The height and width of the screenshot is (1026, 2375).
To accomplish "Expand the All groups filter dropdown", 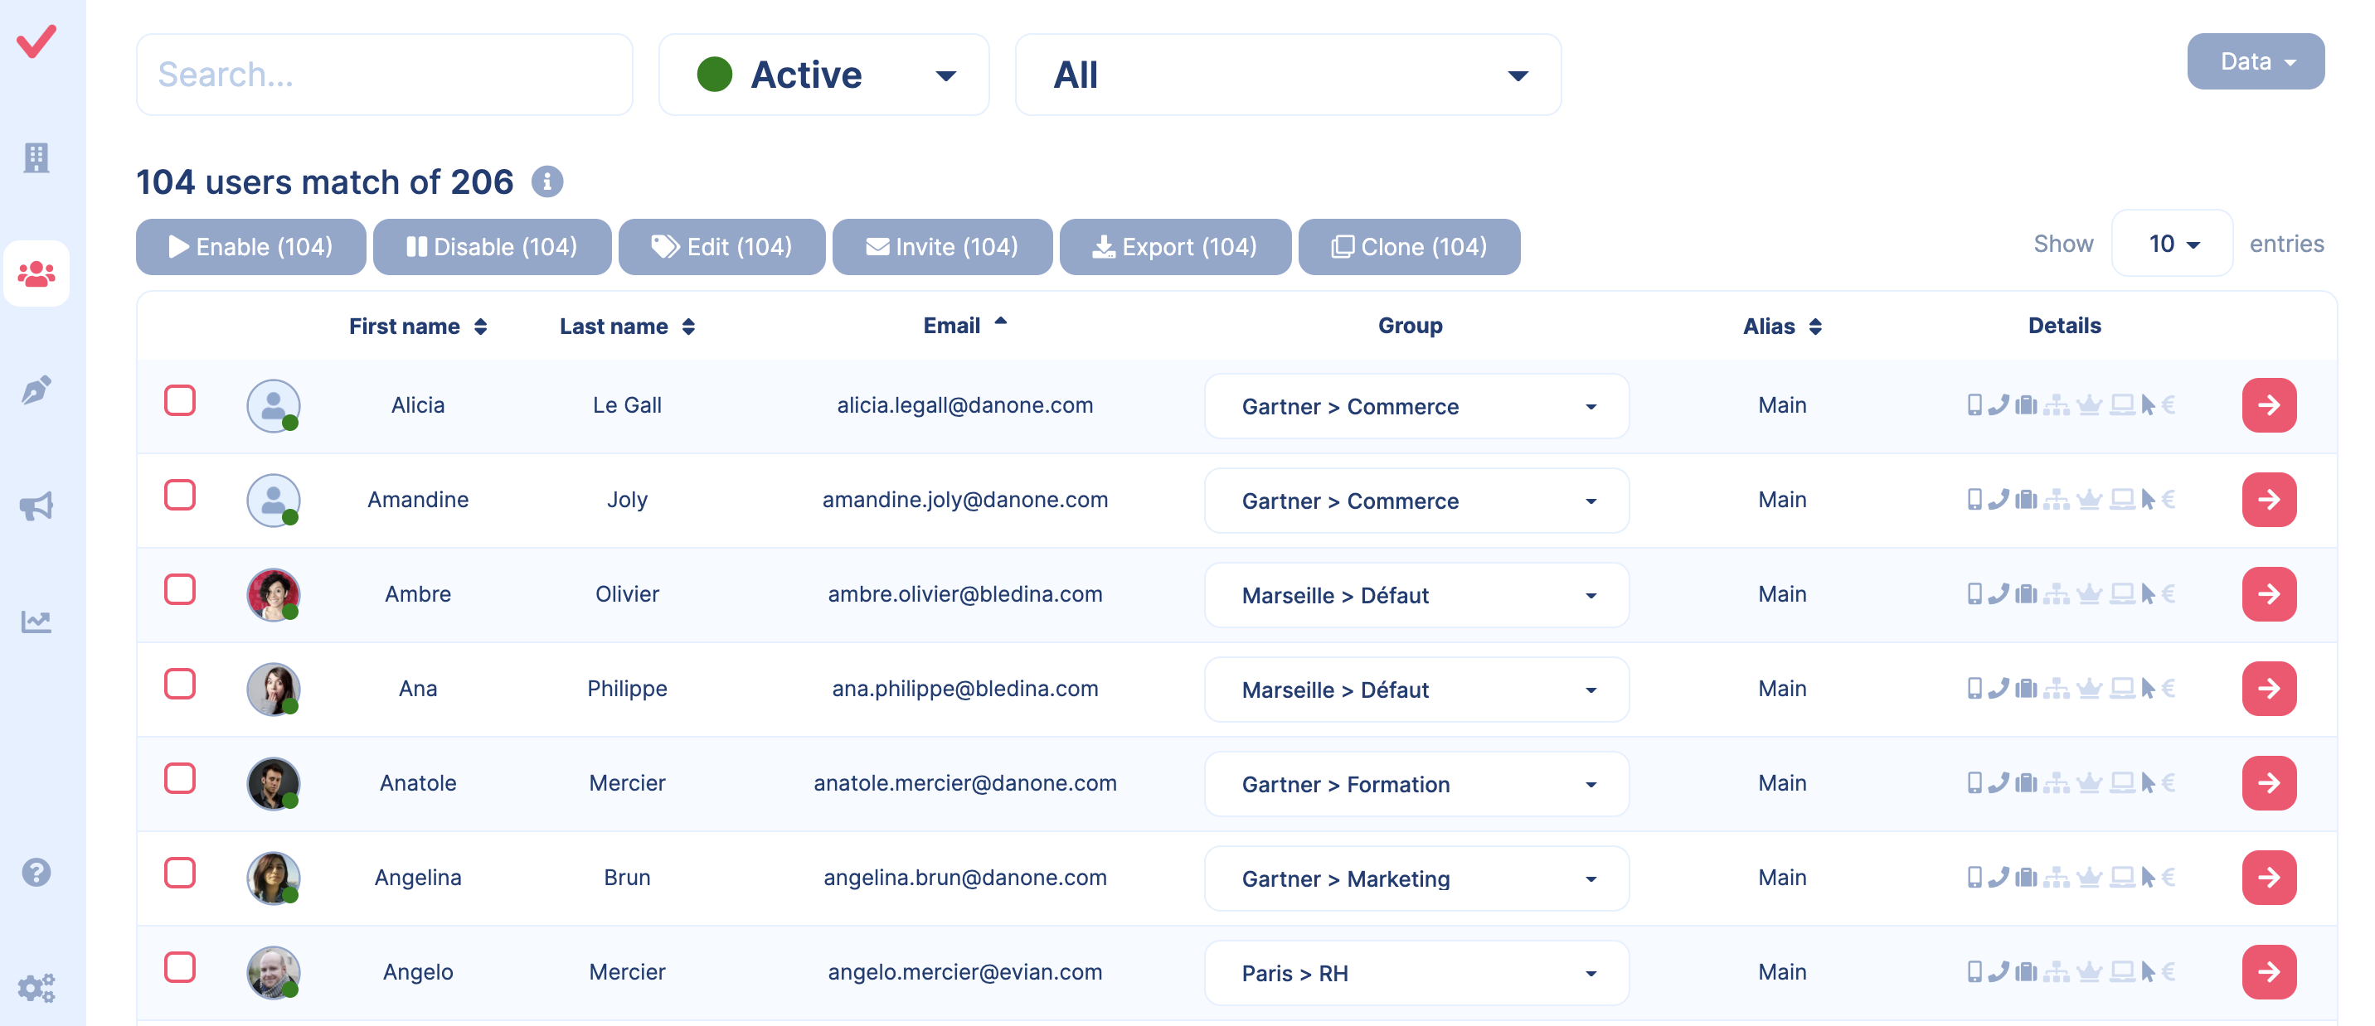I will (x=1287, y=75).
